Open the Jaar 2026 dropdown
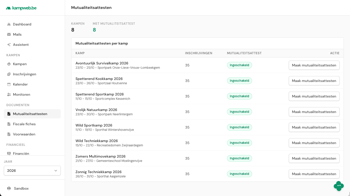Image resolution: width=350 pixels, height=196 pixels. [32, 171]
